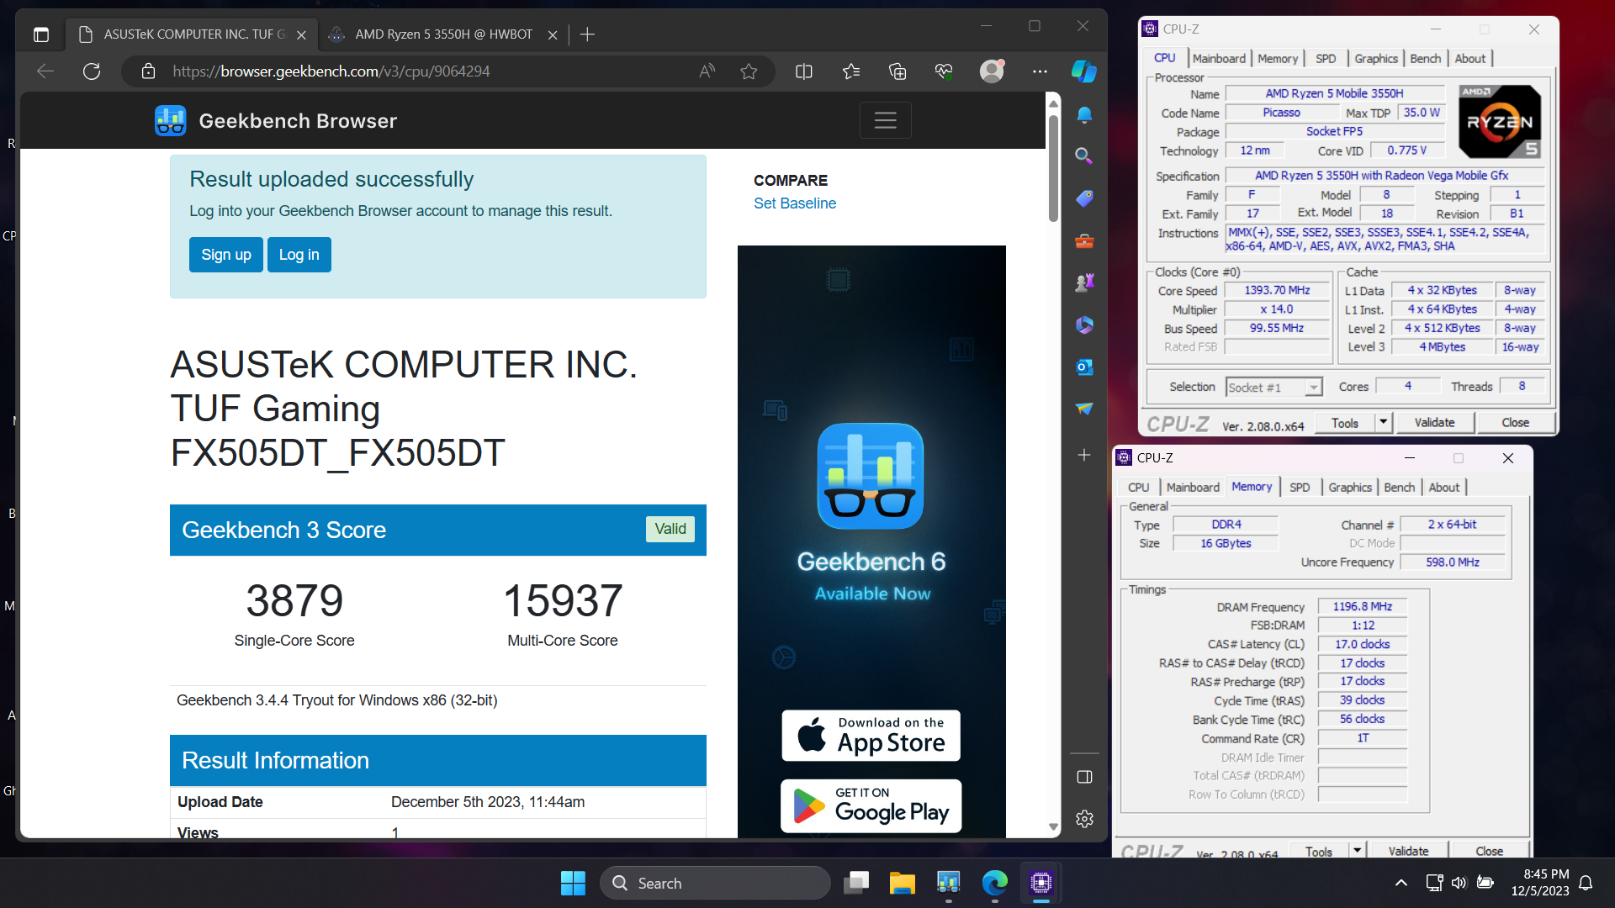1615x908 pixels.
Task: Open About tab in upper CPU-Z
Action: (1470, 58)
